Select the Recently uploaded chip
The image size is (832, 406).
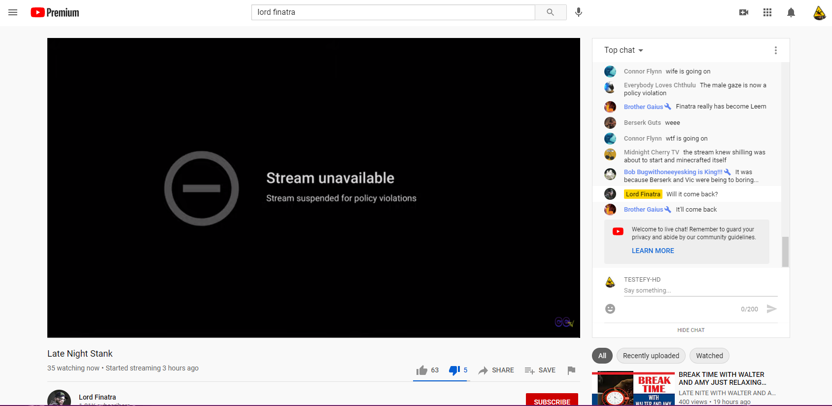tap(651, 356)
